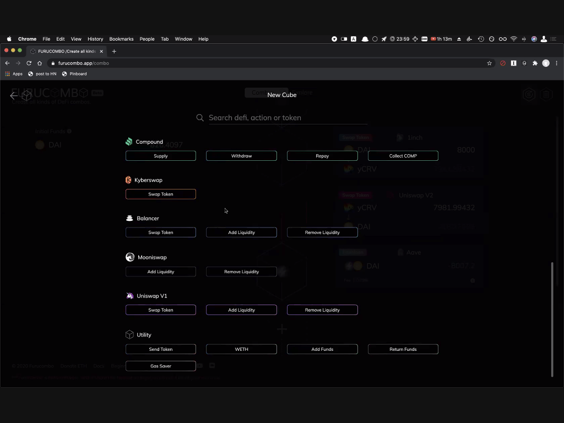Open the Tab menu

[x=165, y=39]
